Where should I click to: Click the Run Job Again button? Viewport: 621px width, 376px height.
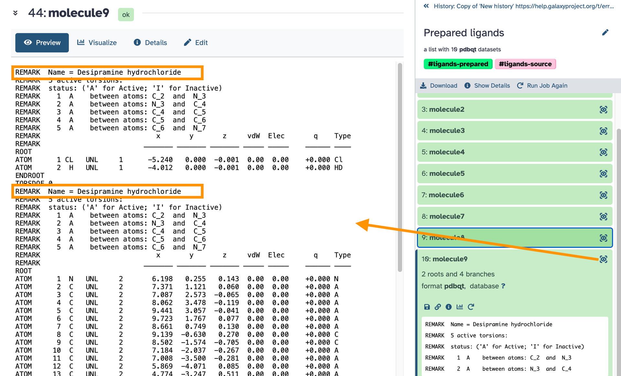(542, 85)
